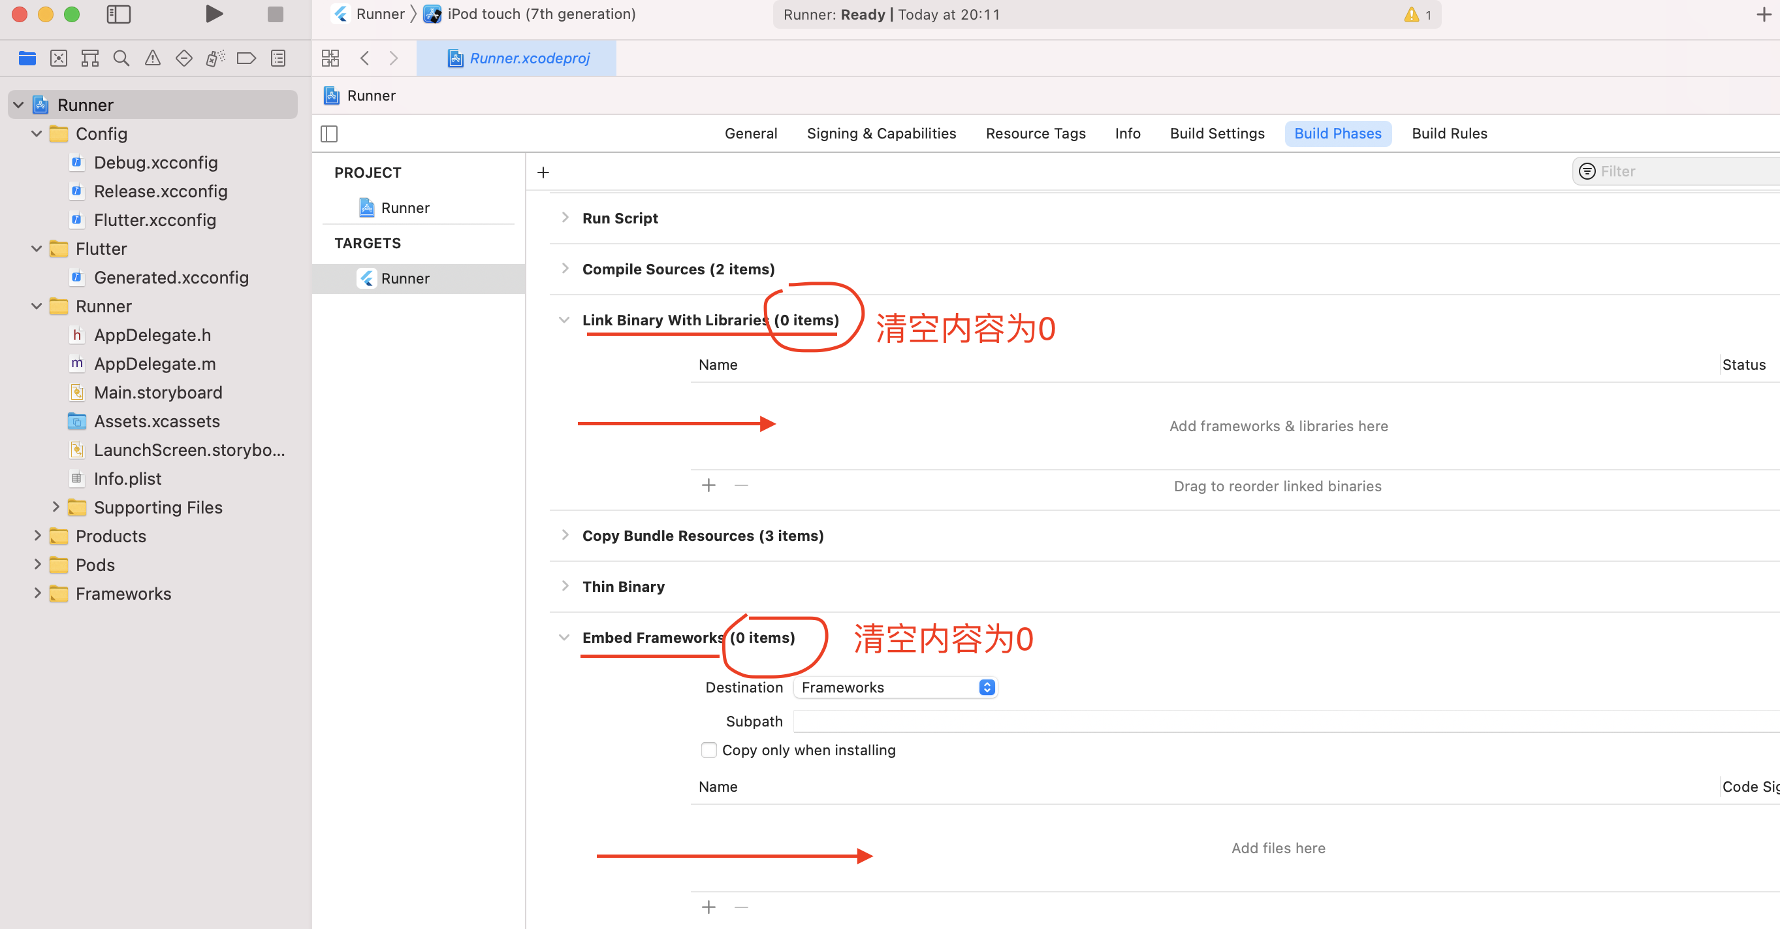
Task: Open AppDelegate.h header file
Action: tap(151, 335)
